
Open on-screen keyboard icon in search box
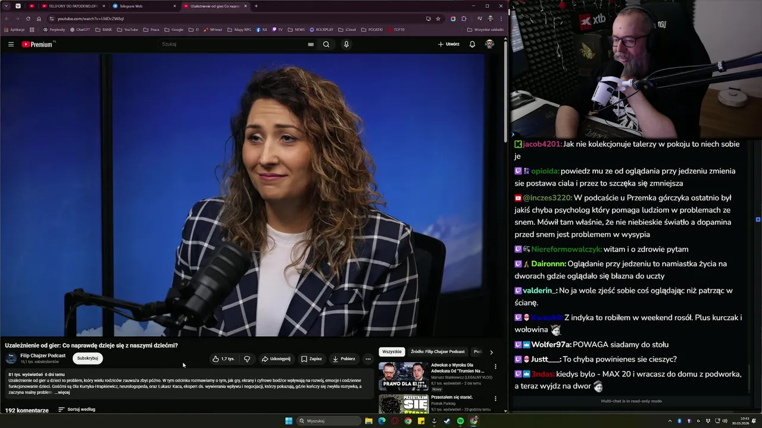pyautogui.click(x=311, y=44)
